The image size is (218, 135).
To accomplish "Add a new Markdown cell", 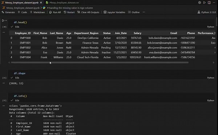I will (37, 12).
